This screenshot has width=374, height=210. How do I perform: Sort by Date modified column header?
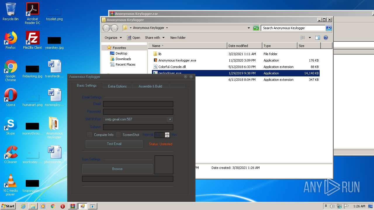(245, 46)
